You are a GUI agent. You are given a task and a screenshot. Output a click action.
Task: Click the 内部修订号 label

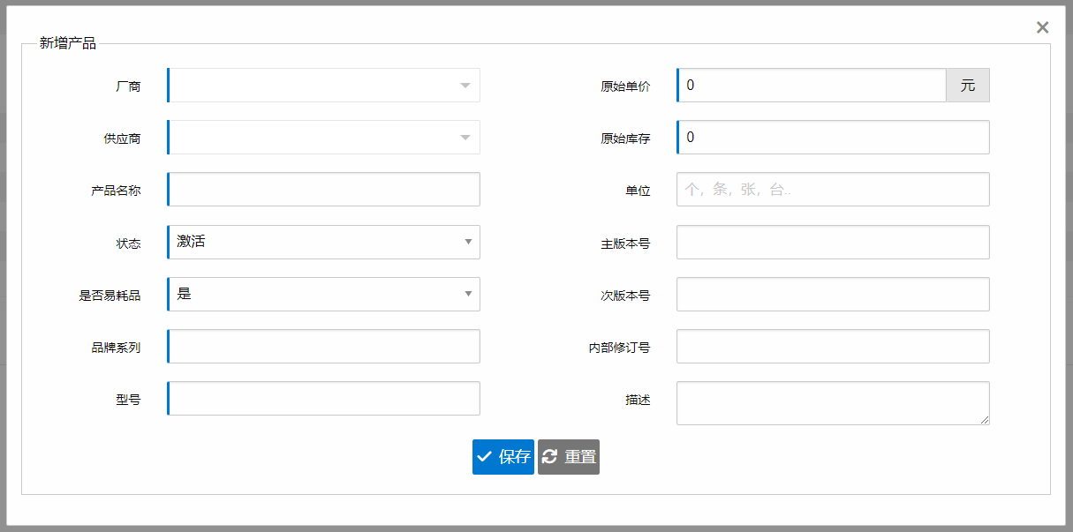620,348
